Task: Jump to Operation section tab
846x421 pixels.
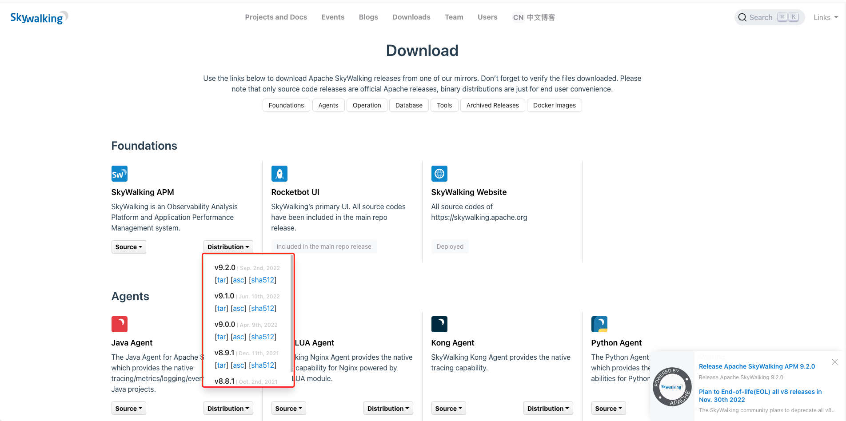Action: pyautogui.click(x=367, y=105)
